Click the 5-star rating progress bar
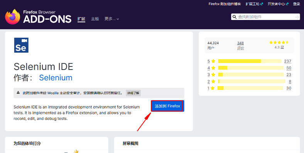The image size is (304, 153). click(x=250, y=61)
